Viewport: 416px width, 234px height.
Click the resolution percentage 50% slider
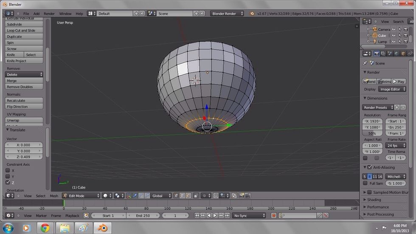click(372, 133)
